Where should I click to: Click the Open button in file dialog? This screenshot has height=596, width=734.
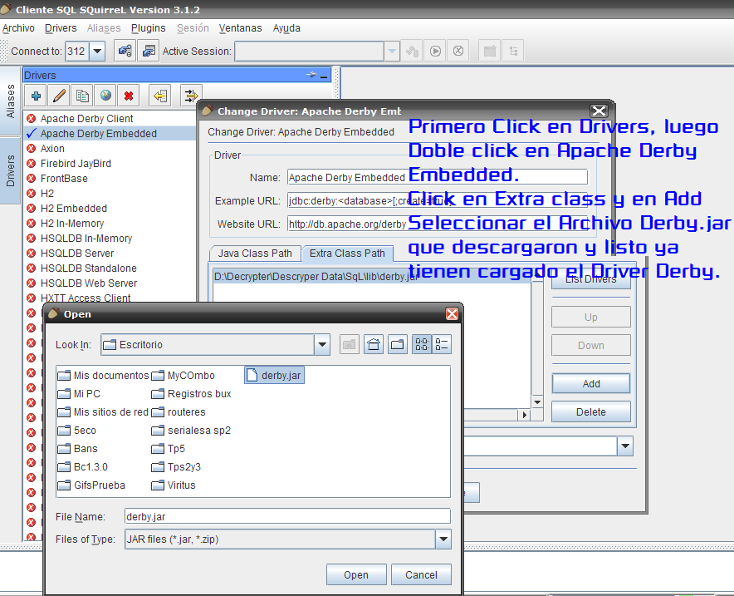click(356, 575)
